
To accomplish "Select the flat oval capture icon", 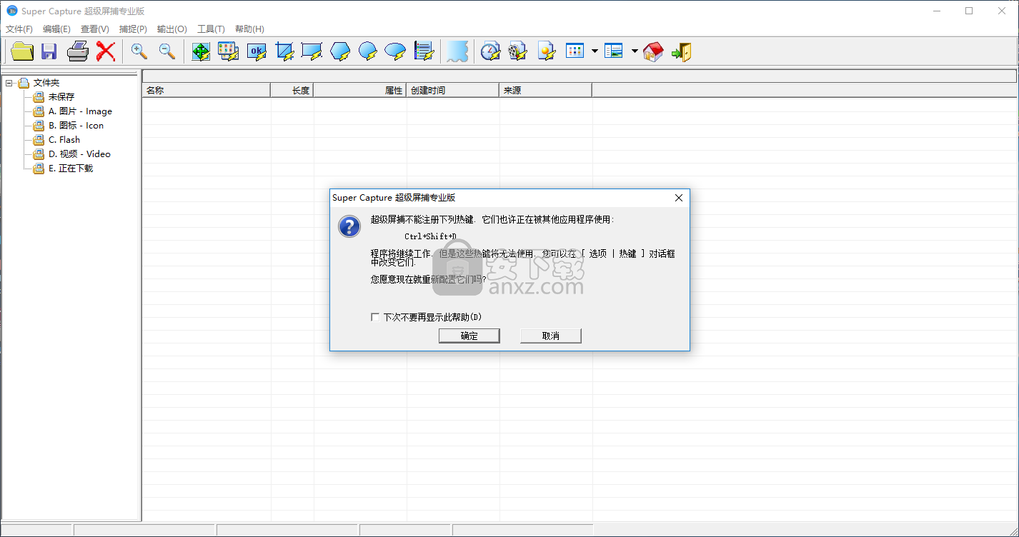I will tap(395, 51).
